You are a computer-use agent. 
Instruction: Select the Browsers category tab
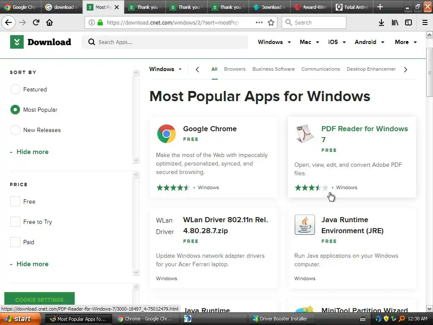coord(235,69)
